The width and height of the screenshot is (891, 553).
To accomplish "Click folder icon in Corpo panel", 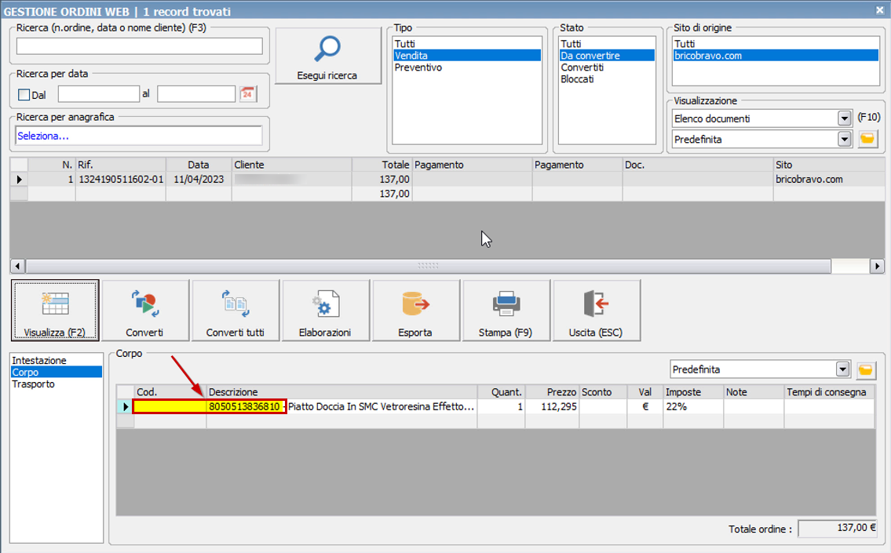I will click(865, 370).
